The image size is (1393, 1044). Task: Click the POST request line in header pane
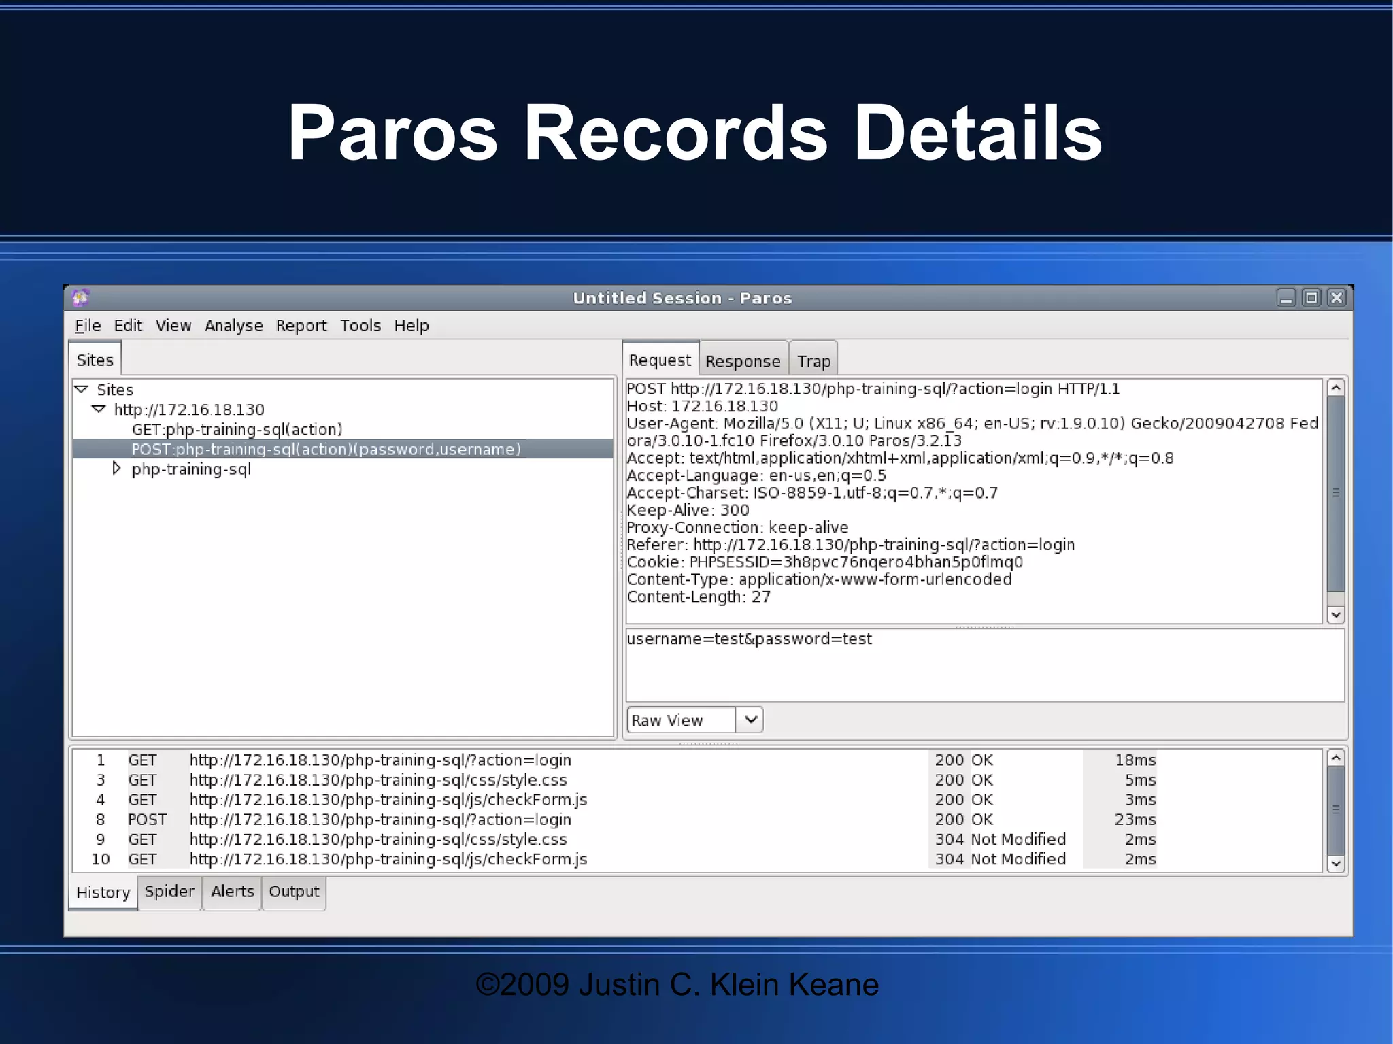click(x=873, y=388)
